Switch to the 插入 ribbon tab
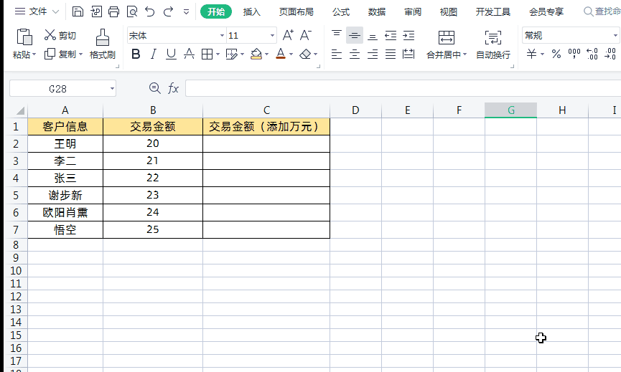The width and height of the screenshot is (621, 372). point(251,12)
